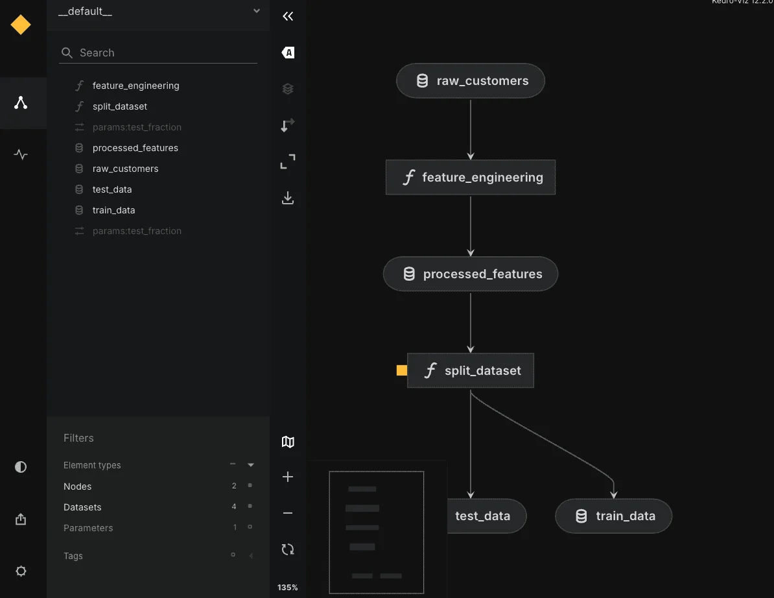
Task: Open the settings panel
Action: (20, 571)
